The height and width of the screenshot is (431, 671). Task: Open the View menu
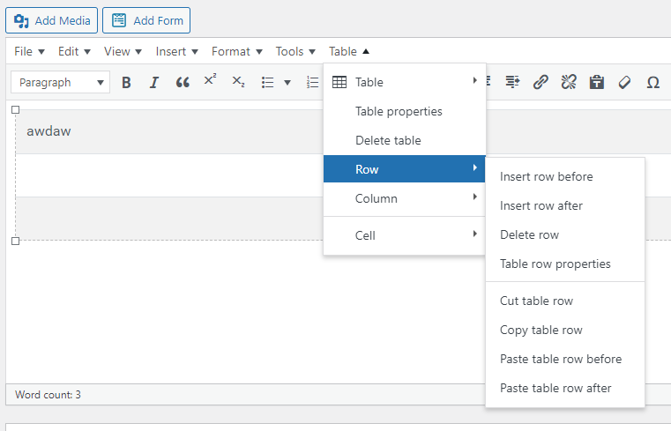(x=123, y=51)
